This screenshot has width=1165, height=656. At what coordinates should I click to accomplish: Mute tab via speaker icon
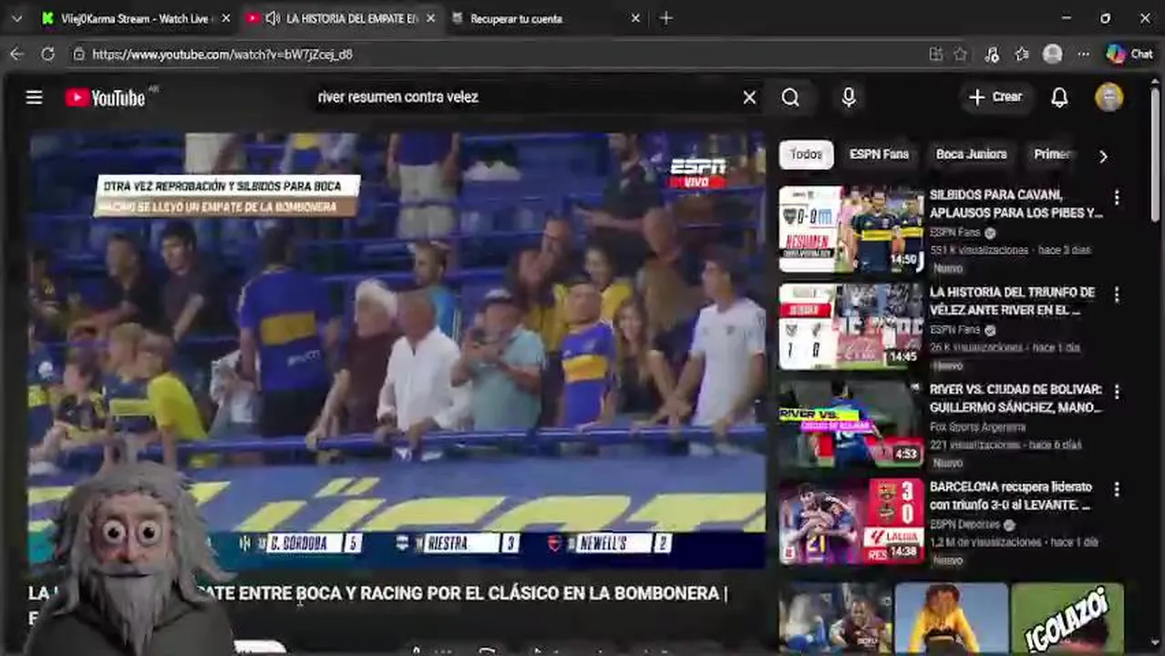pos(272,18)
